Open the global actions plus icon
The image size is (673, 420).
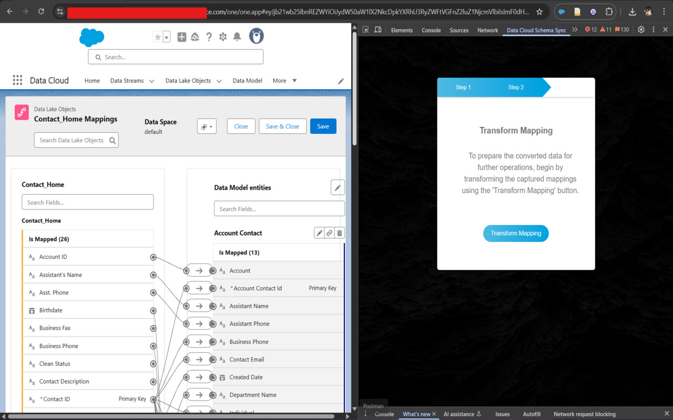182,37
